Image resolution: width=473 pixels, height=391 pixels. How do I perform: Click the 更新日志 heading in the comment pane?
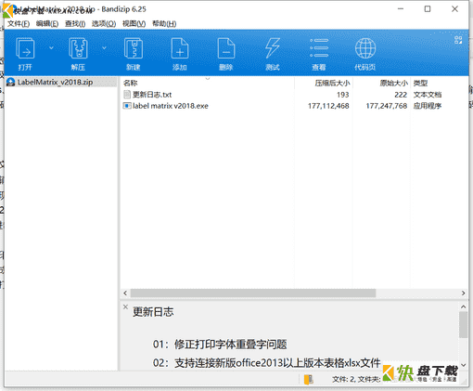(153, 312)
